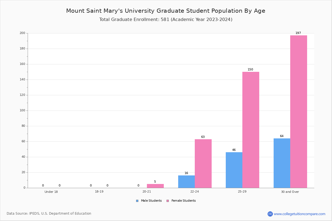This screenshot has height=221, width=332.
Task: Open www.collegetuitioncompare.com link
Action: pyautogui.click(x=299, y=214)
